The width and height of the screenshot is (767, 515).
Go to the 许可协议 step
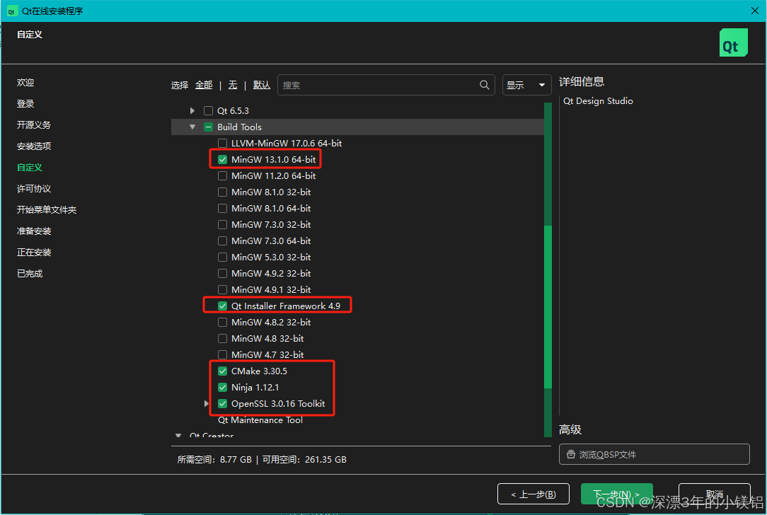coord(34,189)
